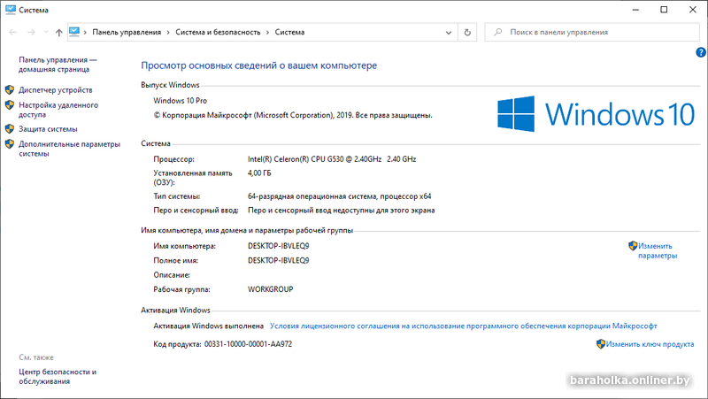Viewport: 708px width, 399px height.
Task: Click DESKTOP-IBVLEQ9 next to Имя компьютера
Action: [x=279, y=246]
